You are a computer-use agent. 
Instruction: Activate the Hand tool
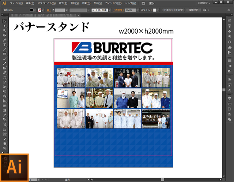4,144
